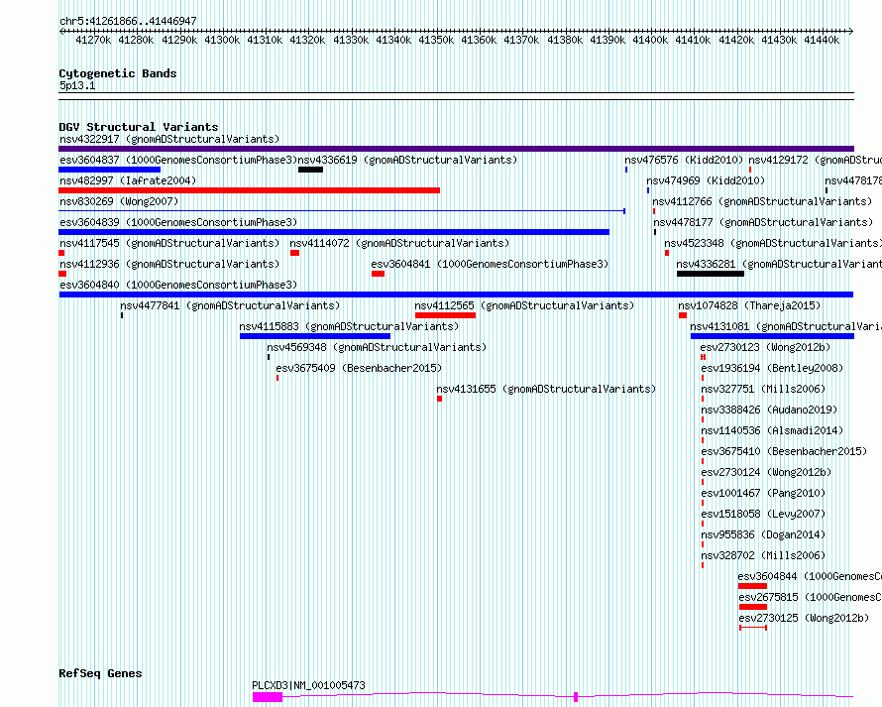Click the black nsv4336619 variant bar

(310, 170)
